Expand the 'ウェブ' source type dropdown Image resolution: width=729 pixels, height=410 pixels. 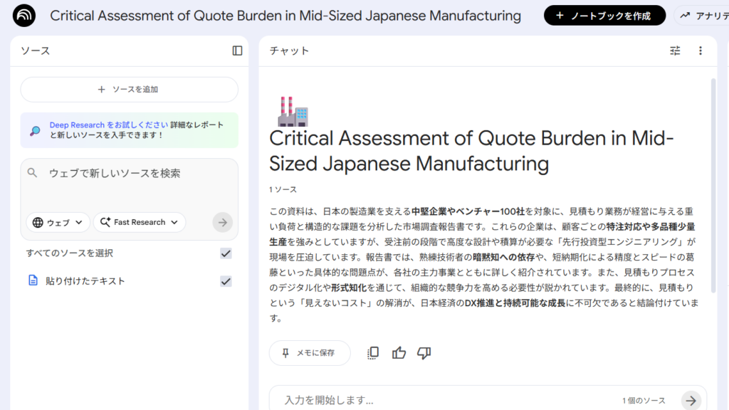(58, 222)
